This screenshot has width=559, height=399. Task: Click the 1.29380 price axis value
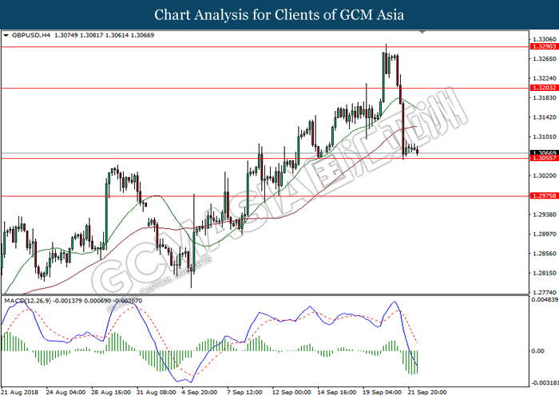[x=545, y=215]
